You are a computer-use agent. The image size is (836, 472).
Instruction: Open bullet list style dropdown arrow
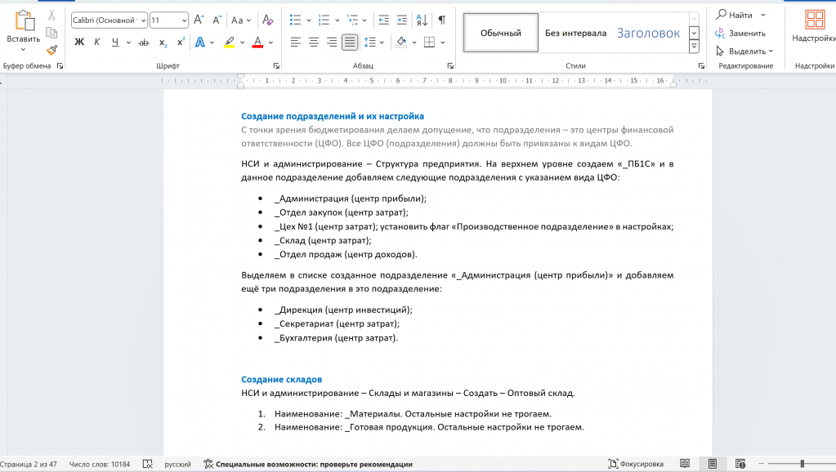tap(309, 20)
